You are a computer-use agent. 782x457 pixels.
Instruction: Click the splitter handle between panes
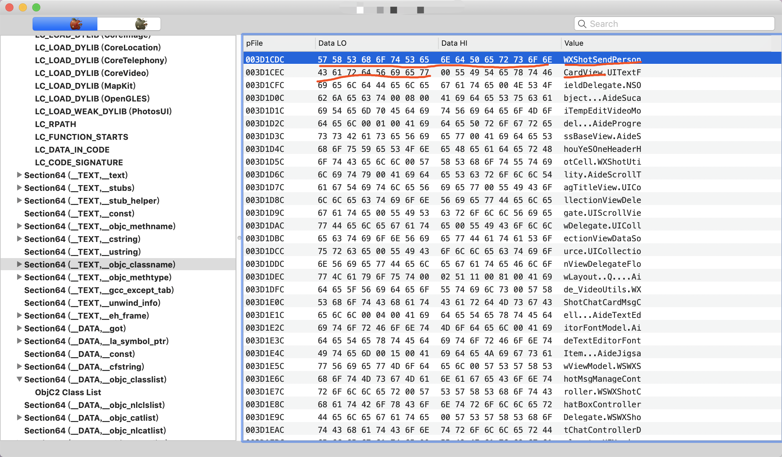[239, 238]
